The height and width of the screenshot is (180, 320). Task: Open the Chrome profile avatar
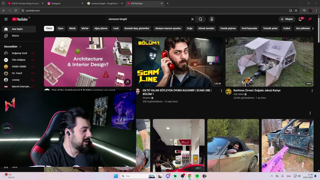(x=310, y=10)
